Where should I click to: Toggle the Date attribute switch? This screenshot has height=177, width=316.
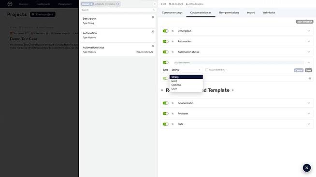tap(165, 124)
